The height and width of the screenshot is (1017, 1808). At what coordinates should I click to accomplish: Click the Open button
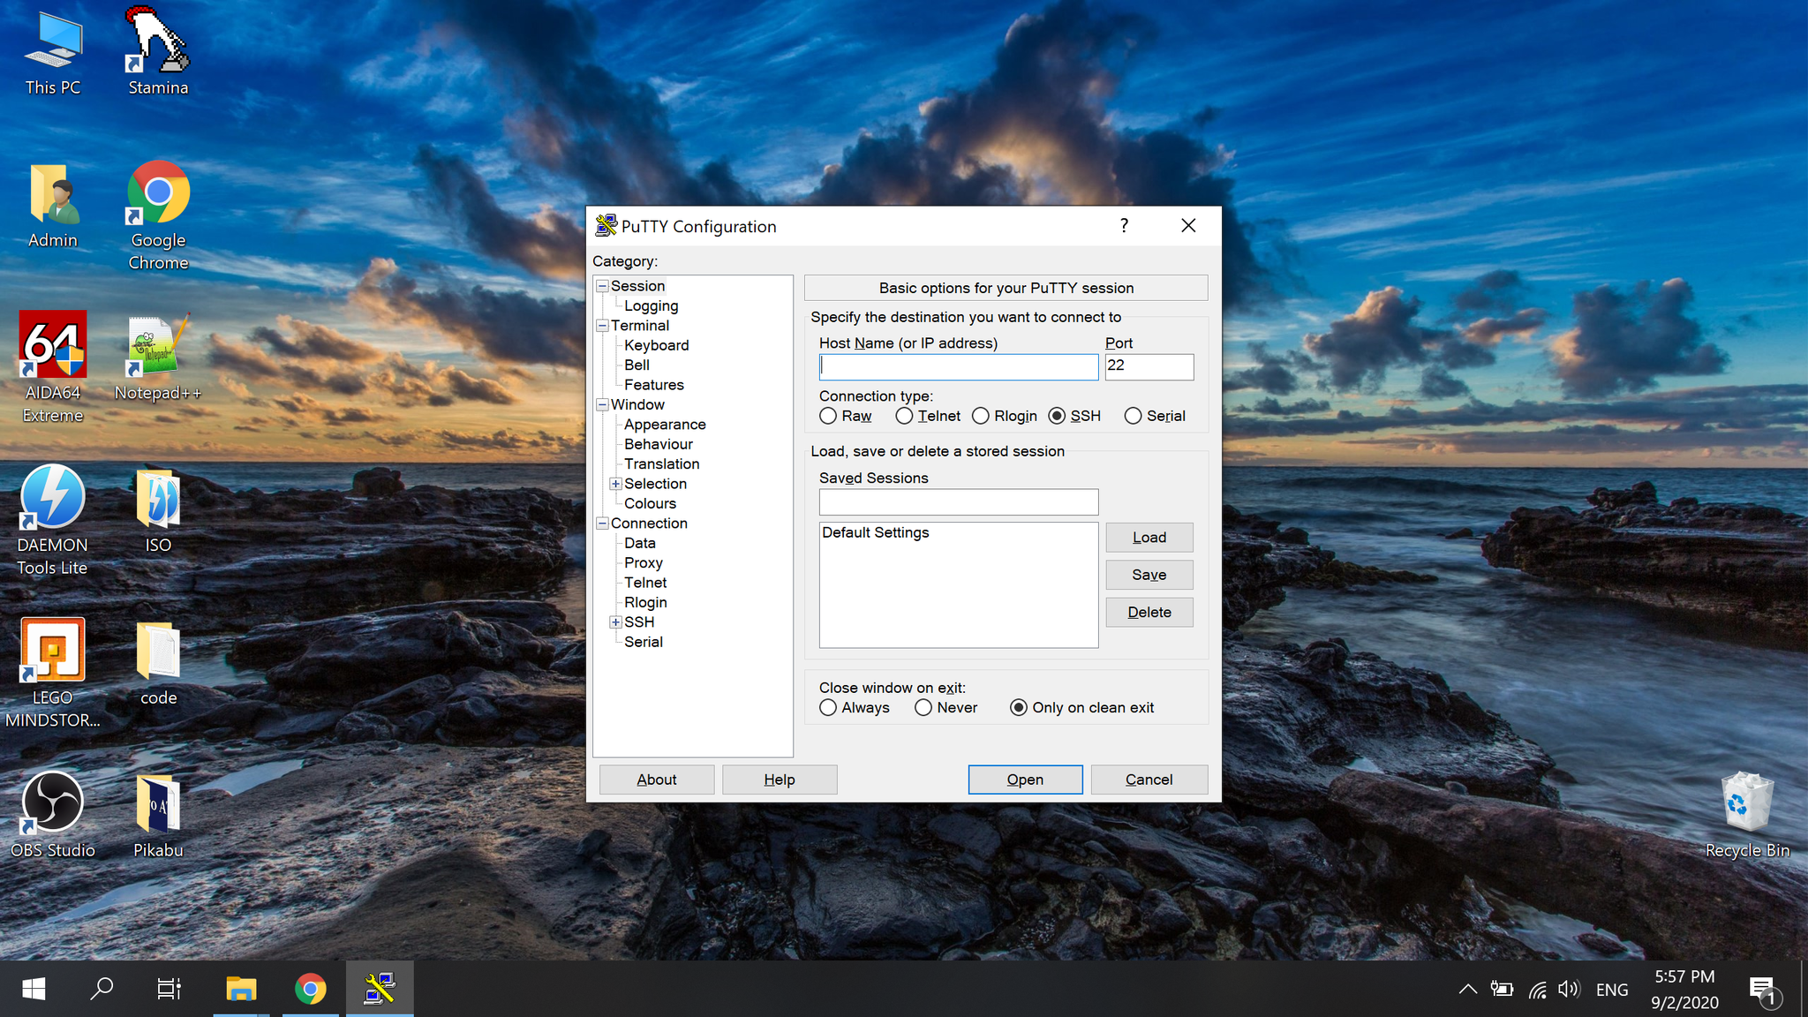[1025, 780]
